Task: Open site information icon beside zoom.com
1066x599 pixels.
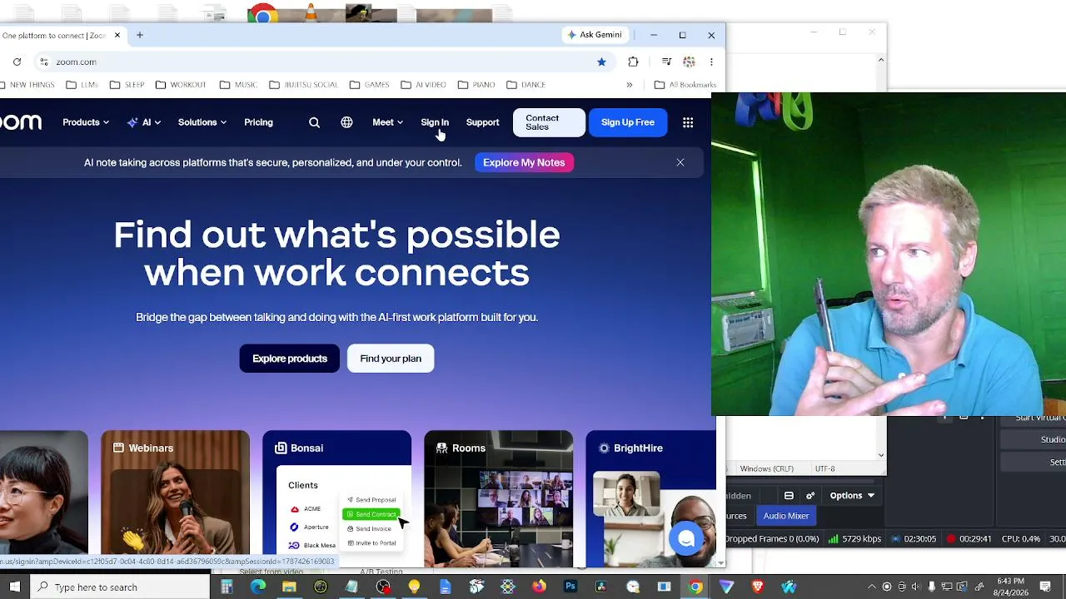Action: point(43,62)
